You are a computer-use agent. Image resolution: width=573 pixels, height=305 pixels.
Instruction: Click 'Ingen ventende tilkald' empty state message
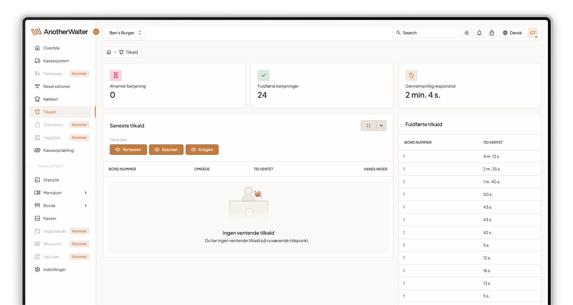pos(248,233)
